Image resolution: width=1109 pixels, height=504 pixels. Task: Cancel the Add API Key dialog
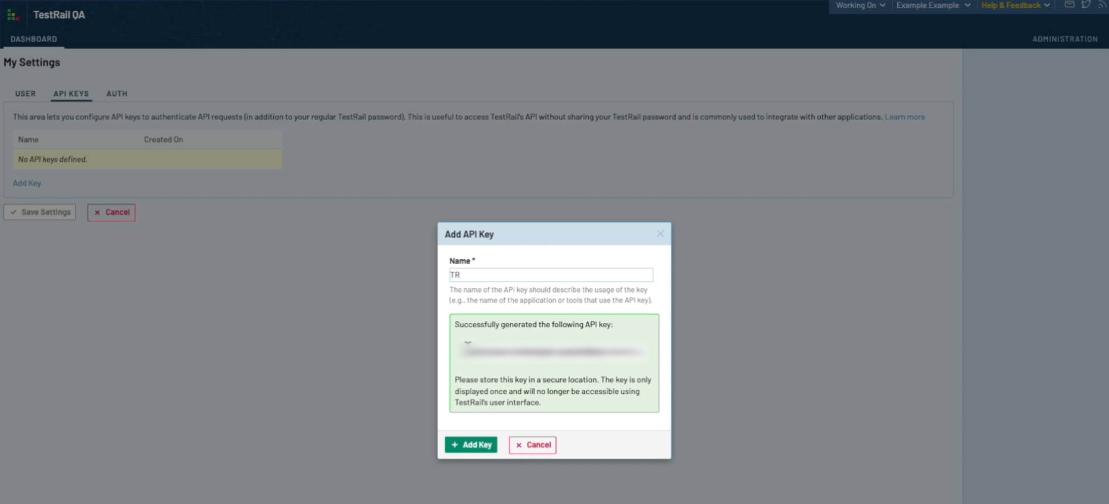[x=532, y=445]
